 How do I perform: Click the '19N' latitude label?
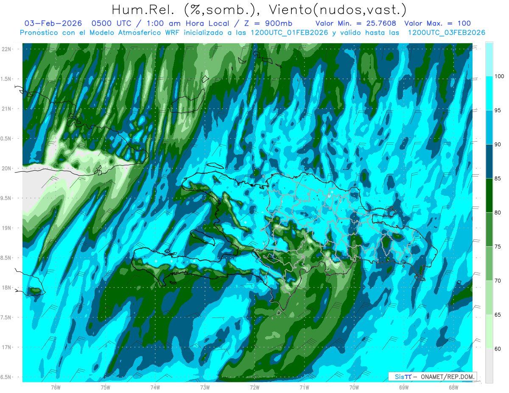tap(7, 228)
